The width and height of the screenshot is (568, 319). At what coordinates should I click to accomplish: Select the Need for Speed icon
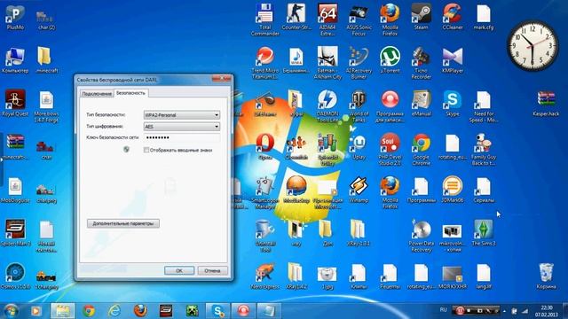pos(484,106)
